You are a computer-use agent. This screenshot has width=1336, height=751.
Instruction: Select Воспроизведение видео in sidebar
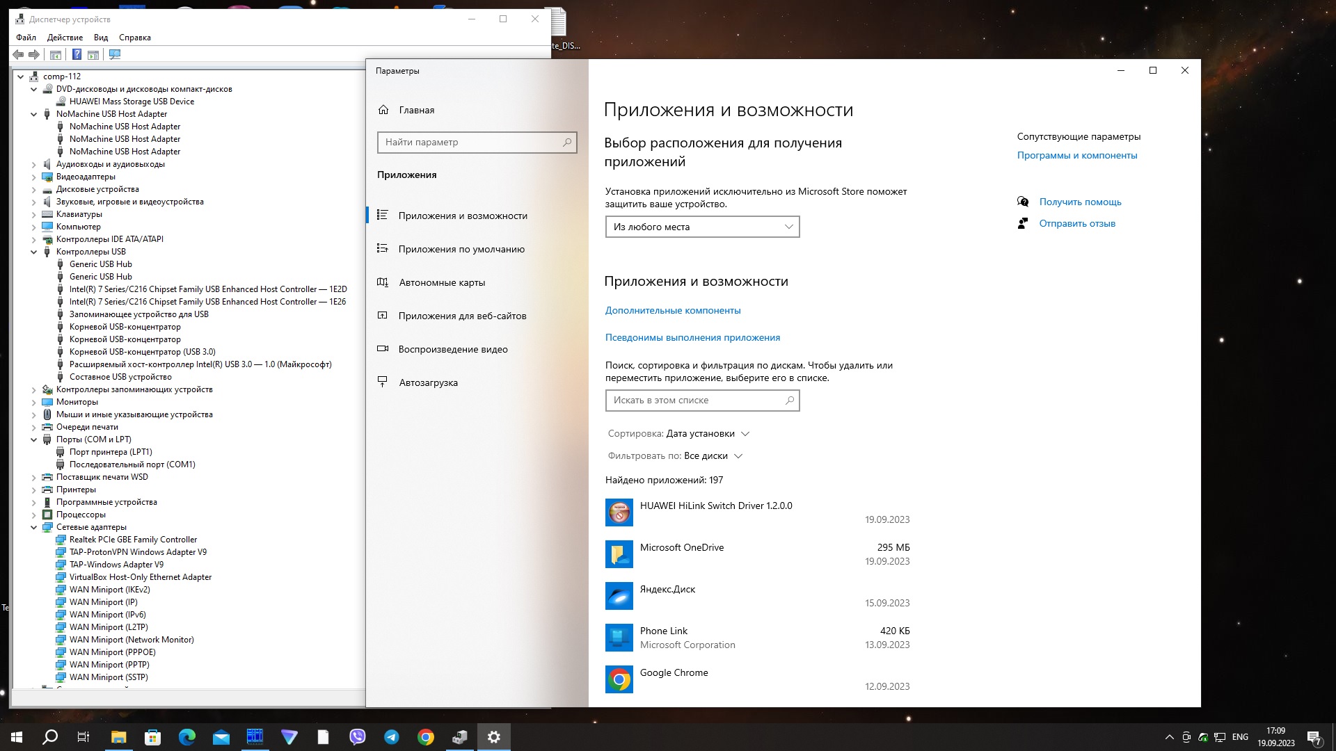coord(477,349)
